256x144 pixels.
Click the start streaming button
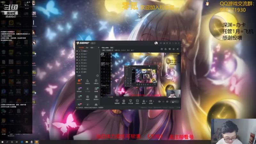pos(175,101)
